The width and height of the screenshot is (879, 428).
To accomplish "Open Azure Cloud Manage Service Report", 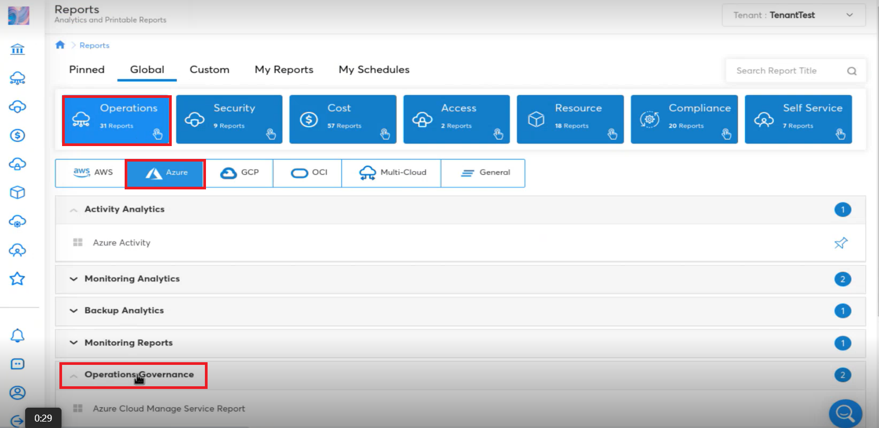I will click(x=169, y=409).
